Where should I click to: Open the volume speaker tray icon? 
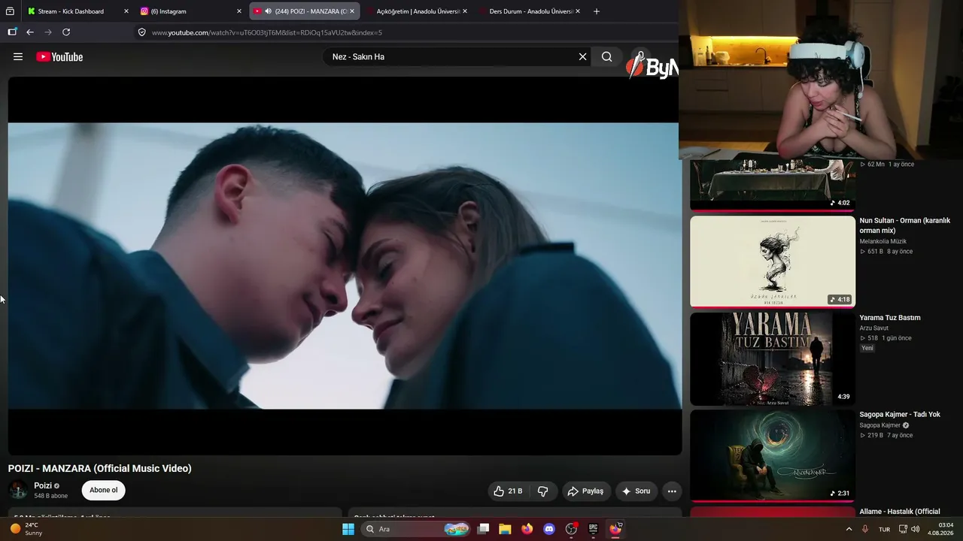tap(916, 529)
